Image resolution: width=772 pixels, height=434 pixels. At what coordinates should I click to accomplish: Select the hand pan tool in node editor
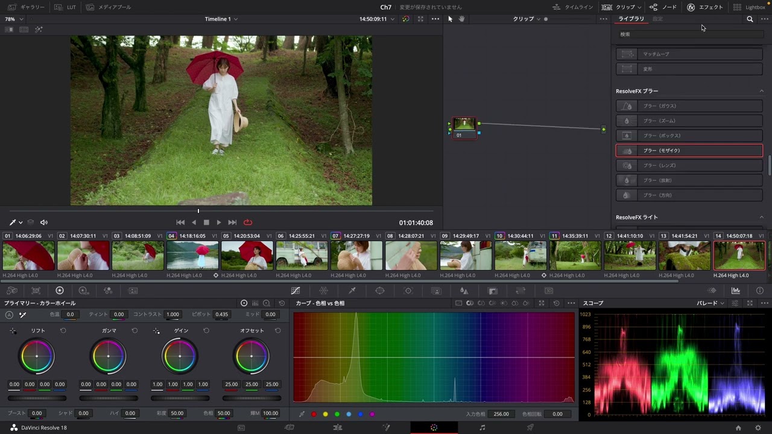coord(461,19)
